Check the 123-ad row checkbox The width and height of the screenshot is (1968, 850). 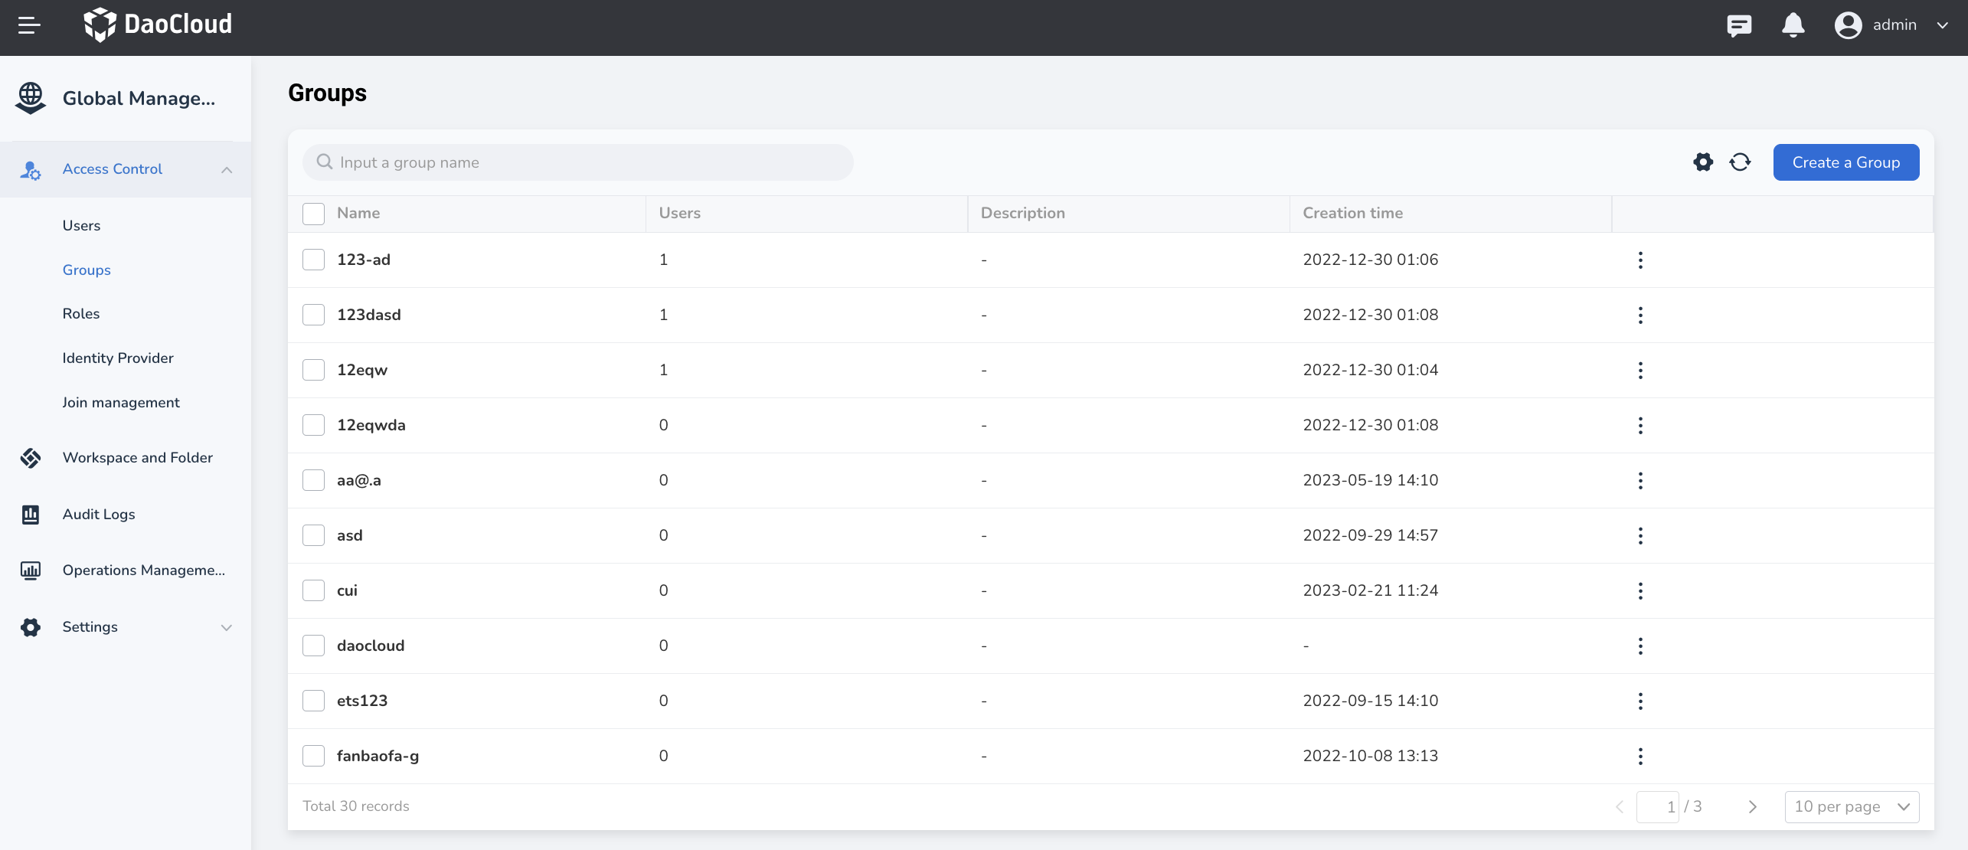click(313, 260)
